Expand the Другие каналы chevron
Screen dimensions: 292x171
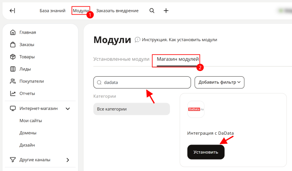tap(68, 160)
